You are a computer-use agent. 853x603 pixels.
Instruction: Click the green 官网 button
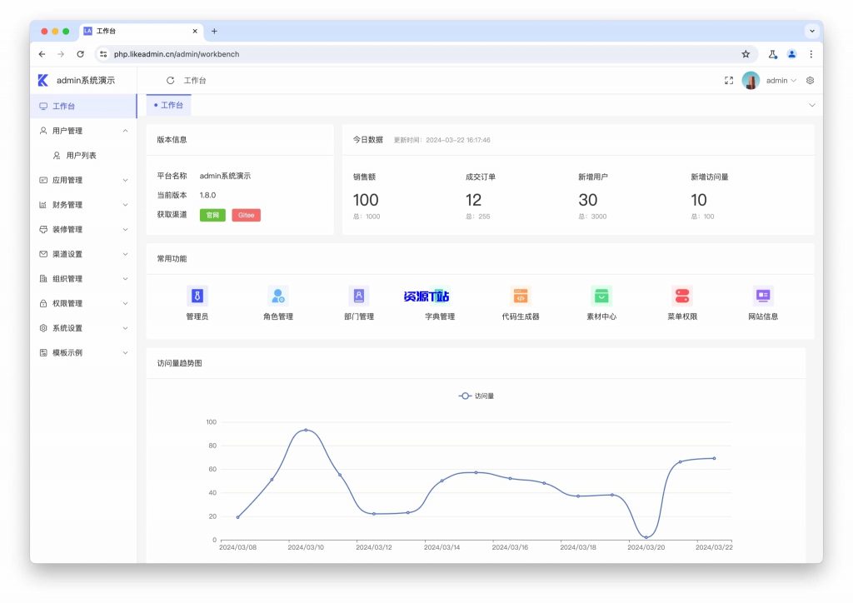click(212, 215)
